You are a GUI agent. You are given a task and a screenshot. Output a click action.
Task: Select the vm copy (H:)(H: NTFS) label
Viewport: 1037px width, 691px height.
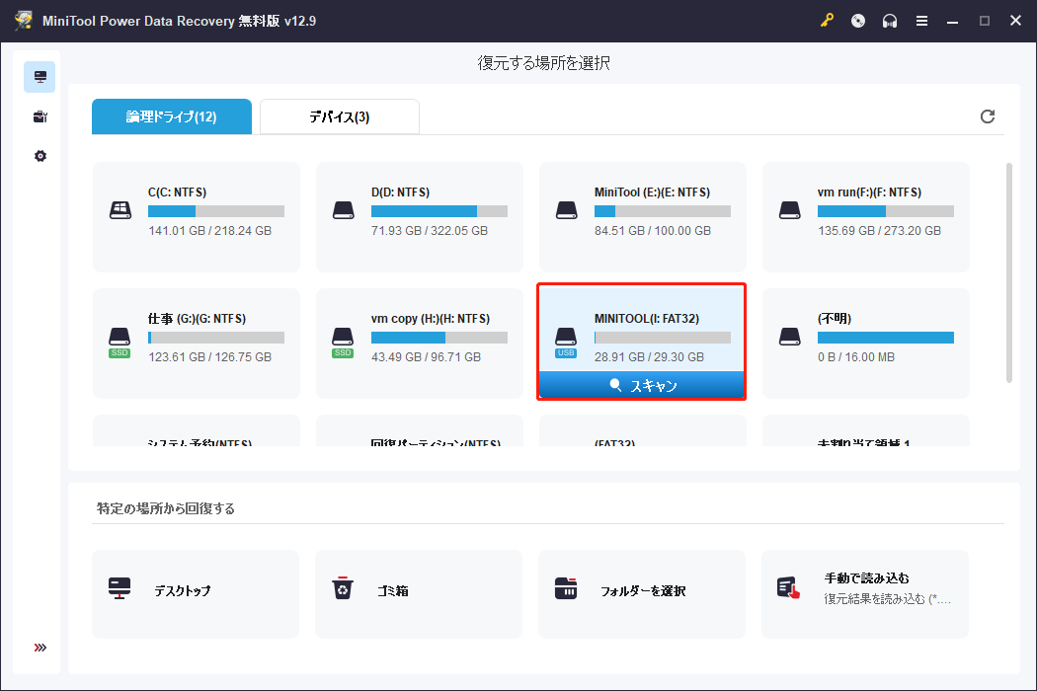click(x=431, y=319)
